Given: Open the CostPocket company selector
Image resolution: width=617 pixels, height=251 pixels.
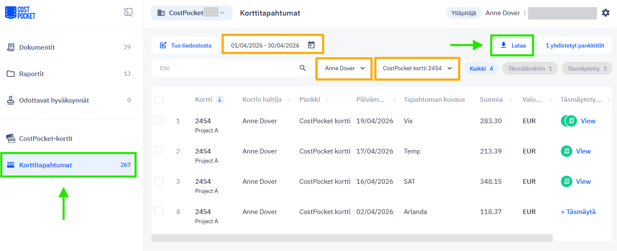Looking at the screenshot, I should pyautogui.click(x=191, y=13).
